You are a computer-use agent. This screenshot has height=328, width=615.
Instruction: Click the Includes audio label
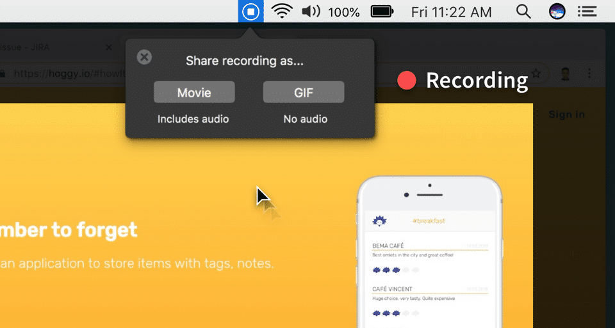[x=193, y=119]
